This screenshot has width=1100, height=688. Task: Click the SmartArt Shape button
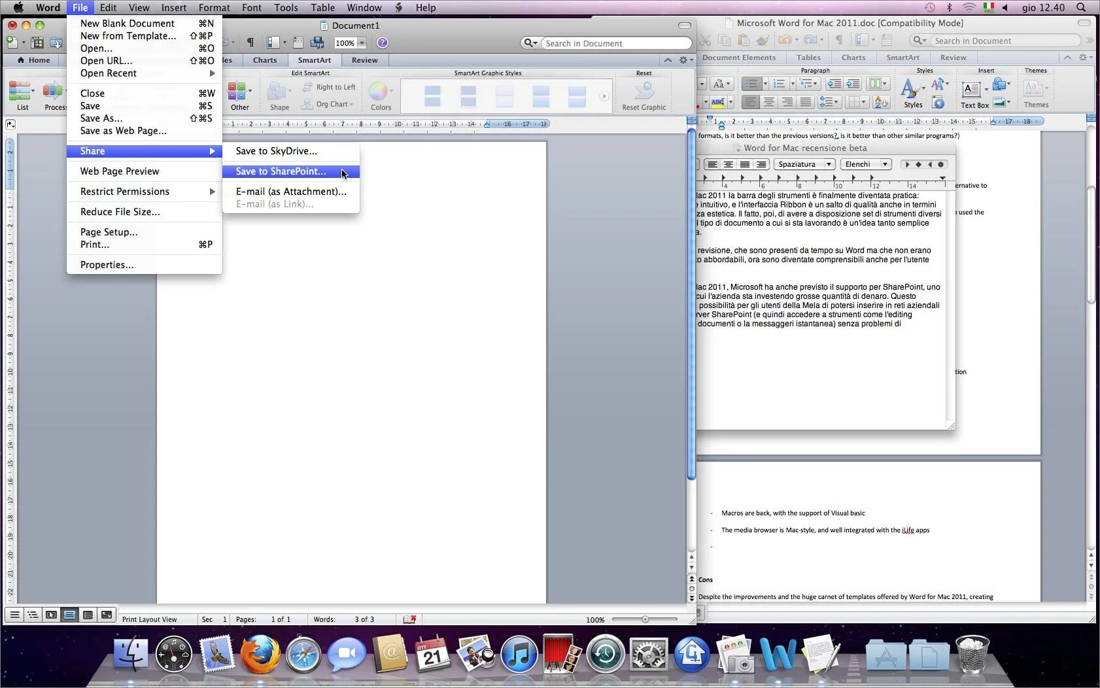coord(279,95)
